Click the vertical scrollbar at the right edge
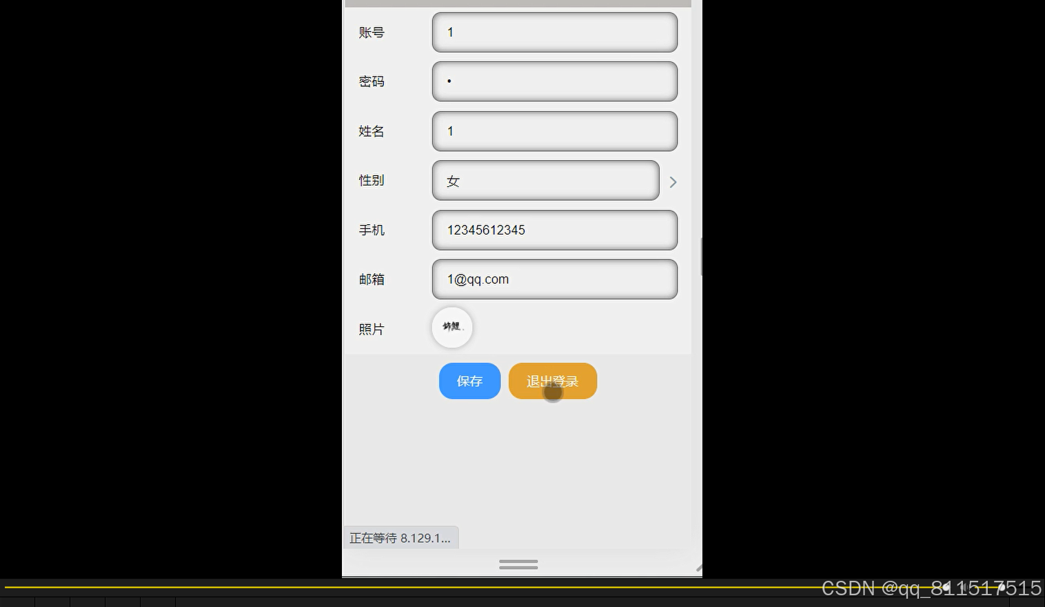Image resolution: width=1045 pixels, height=607 pixels. point(701,257)
